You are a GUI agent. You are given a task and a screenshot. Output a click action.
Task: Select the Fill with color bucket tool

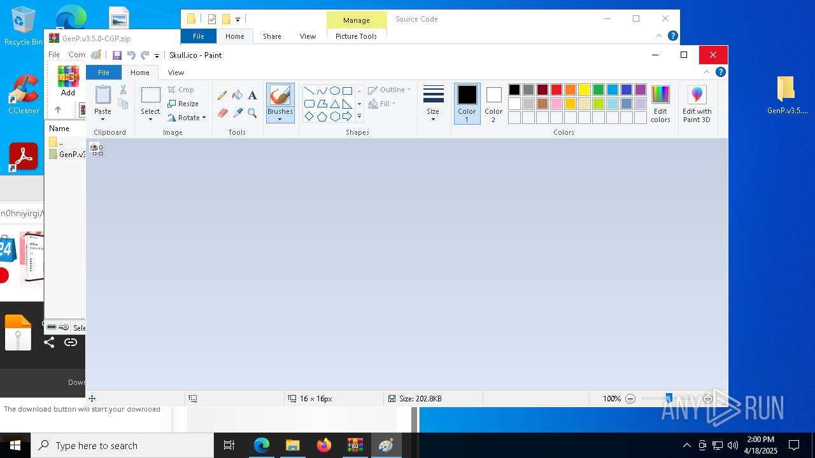(x=237, y=95)
